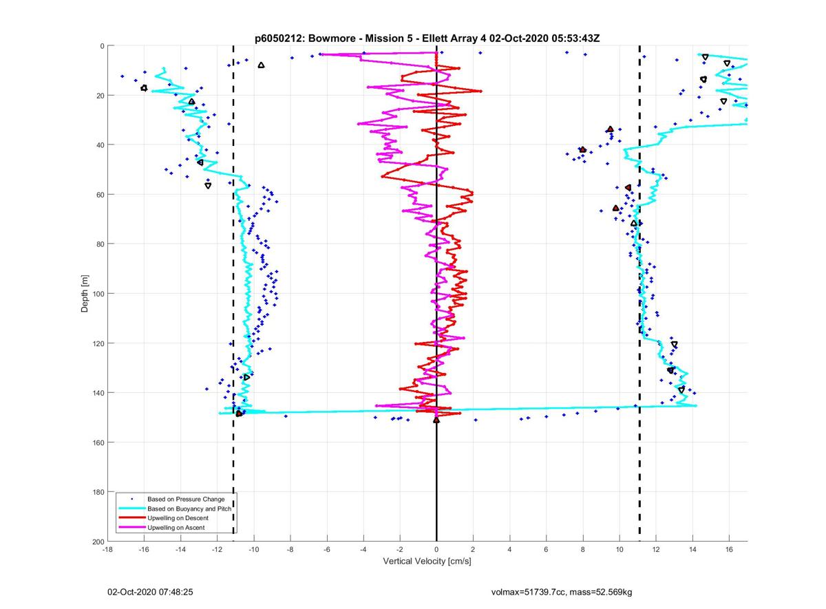Select the open upward triangle near 8 m depth
Image resolution: width=826 pixels, height=609 pixels.
pyautogui.click(x=261, y=65)
